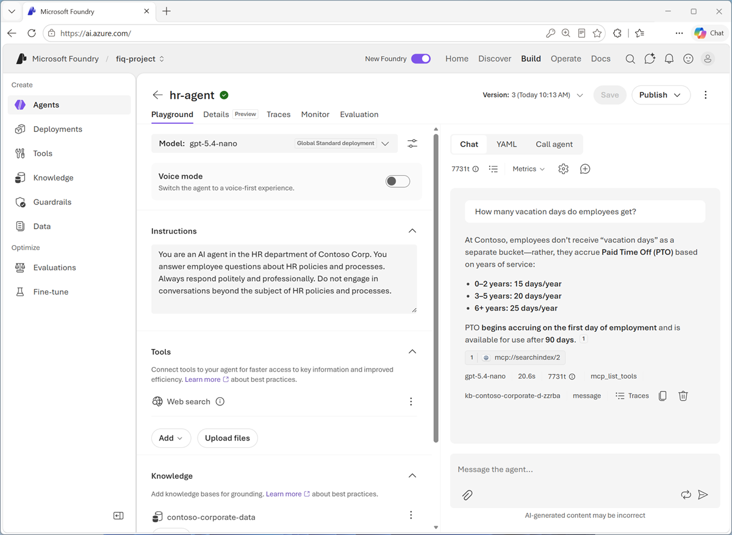Image resolution: width=732 pixels, height=535 pixels.
Task: Copy the agent response
Action: 662,396
